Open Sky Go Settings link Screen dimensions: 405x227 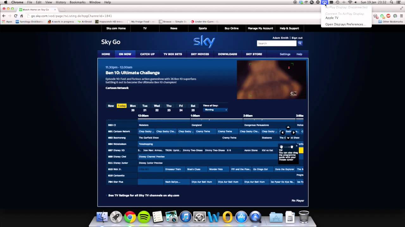285,54
